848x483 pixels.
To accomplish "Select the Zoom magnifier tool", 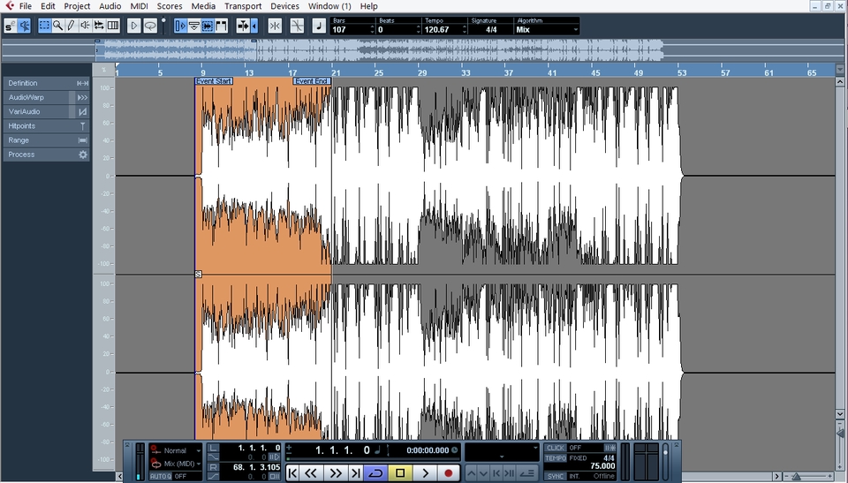I will click(57, 26).
